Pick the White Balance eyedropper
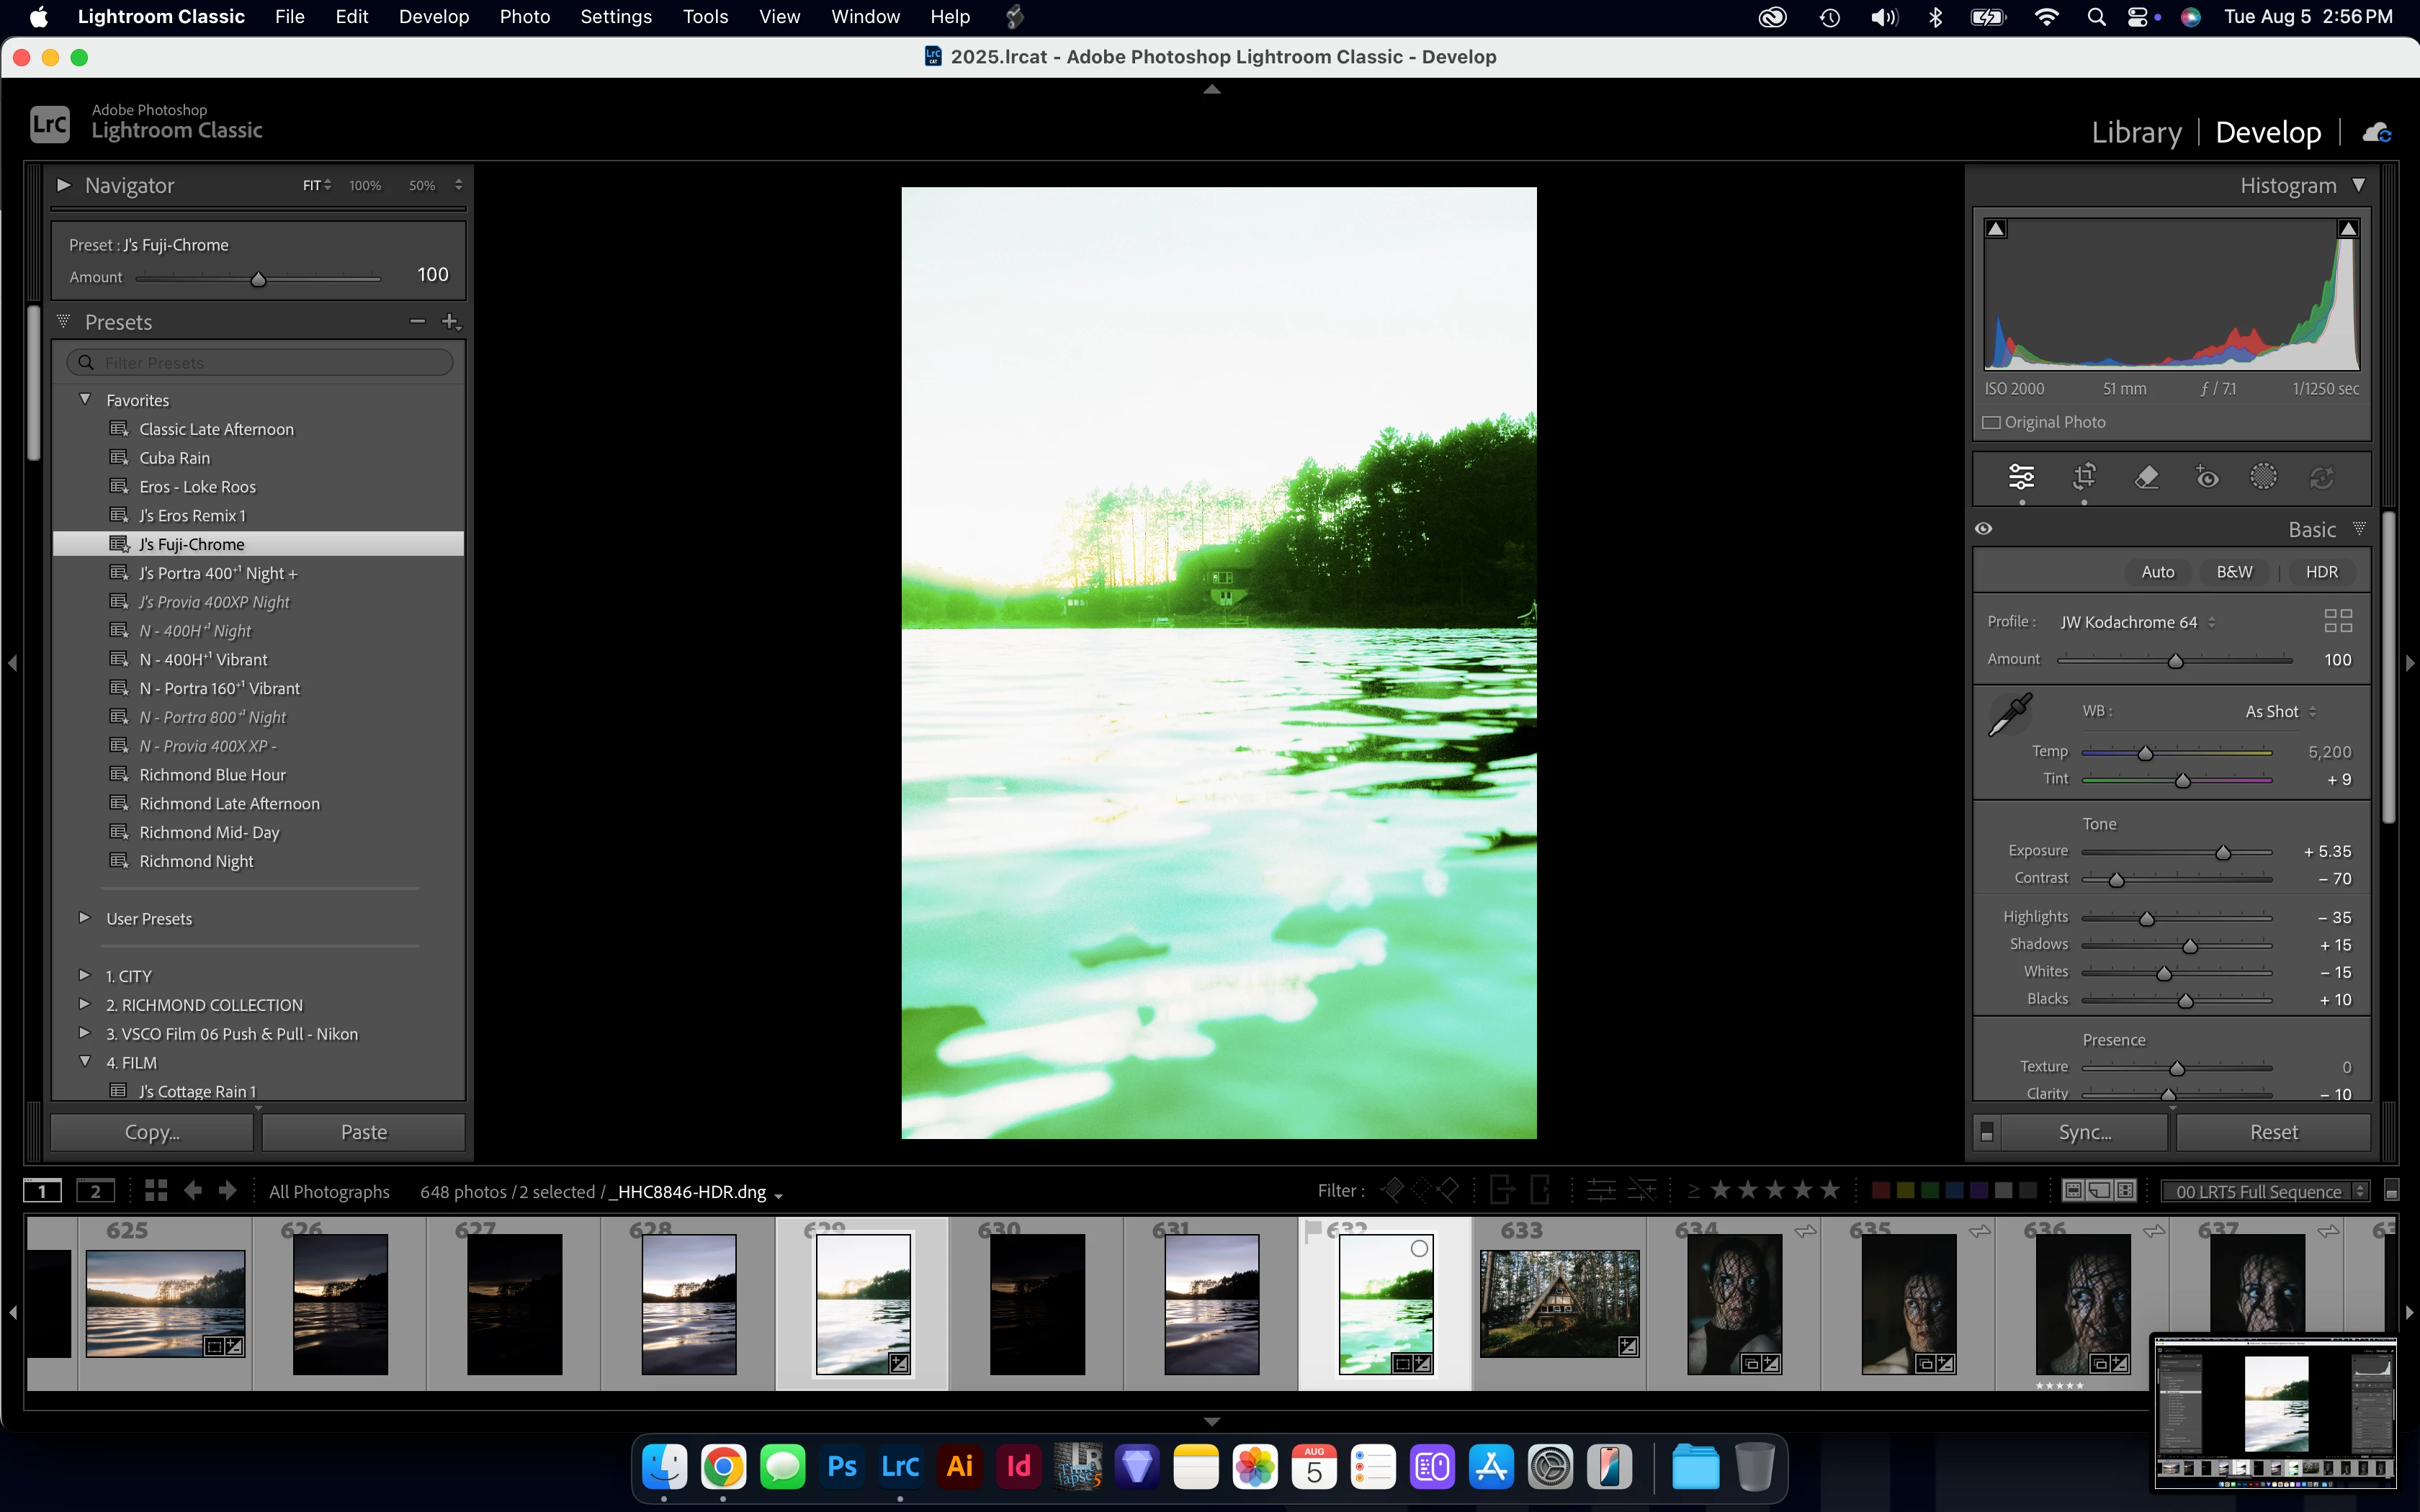 [2010, 714]
